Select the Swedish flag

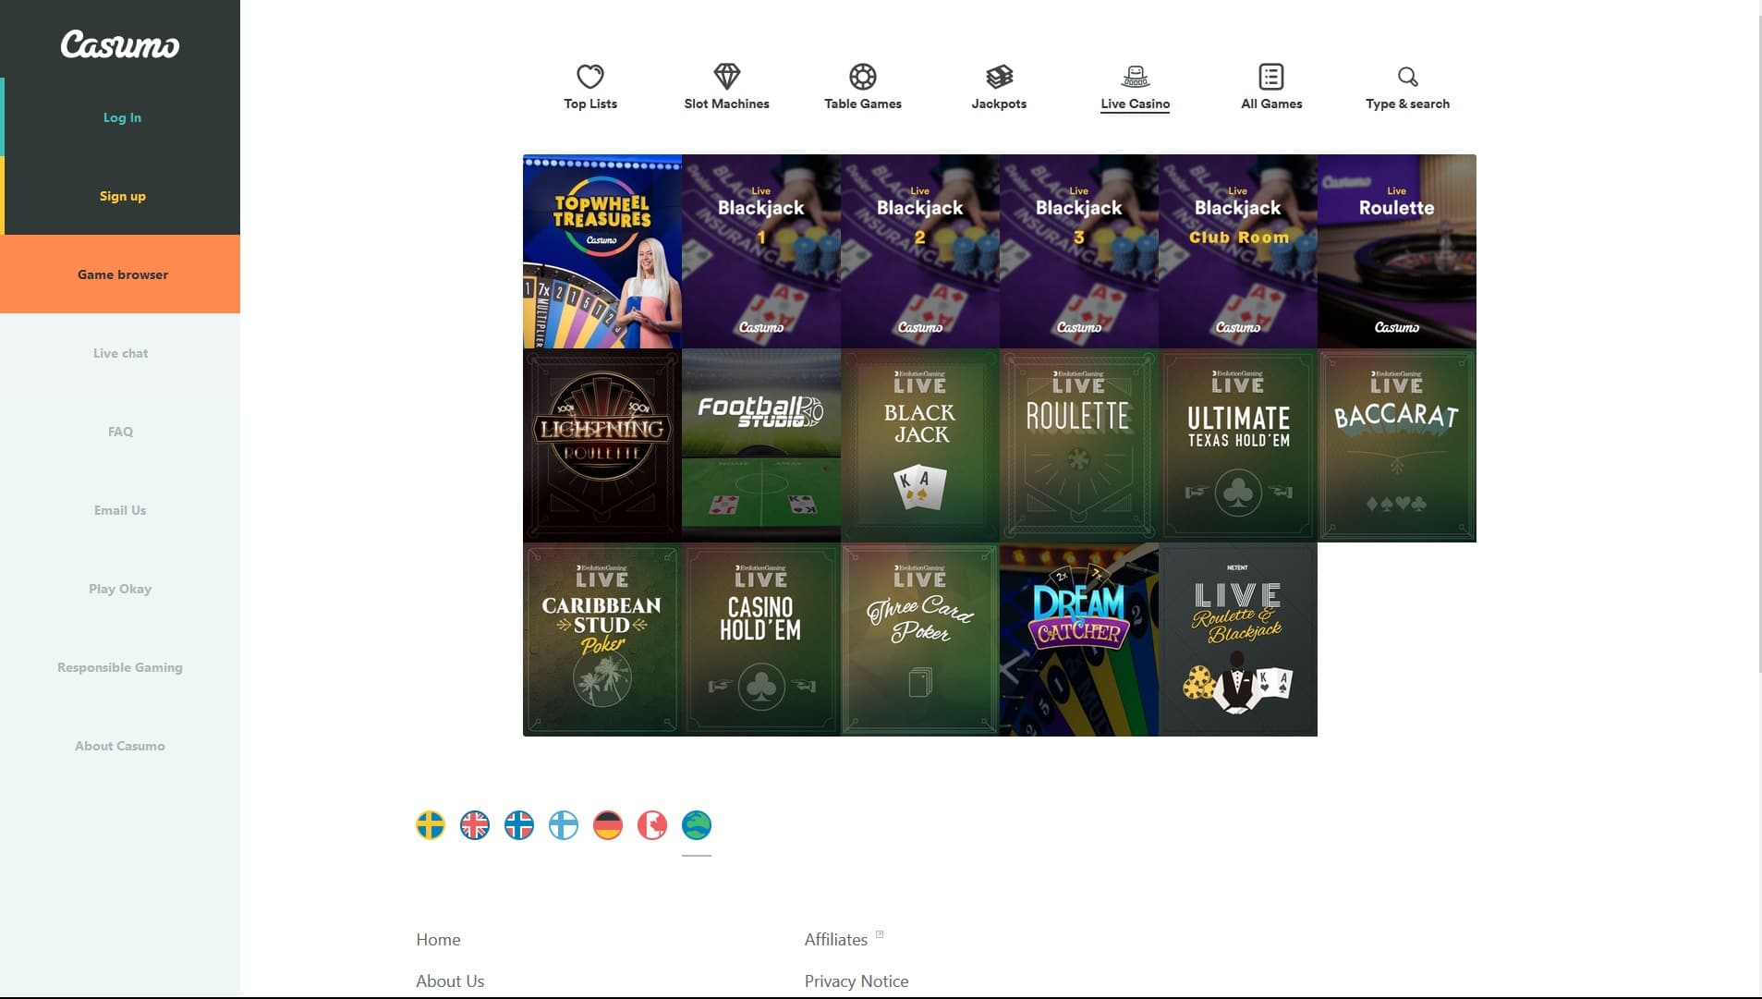(431, 825)
